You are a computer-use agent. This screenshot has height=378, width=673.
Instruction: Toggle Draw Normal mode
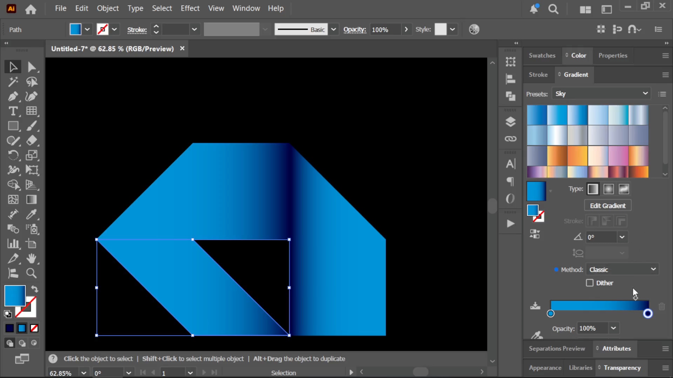tap(9, 343)
